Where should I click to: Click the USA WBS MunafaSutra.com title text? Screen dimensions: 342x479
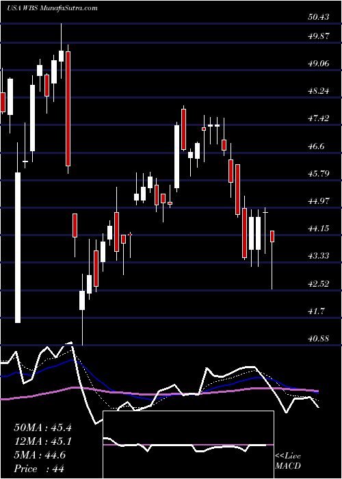52,8
